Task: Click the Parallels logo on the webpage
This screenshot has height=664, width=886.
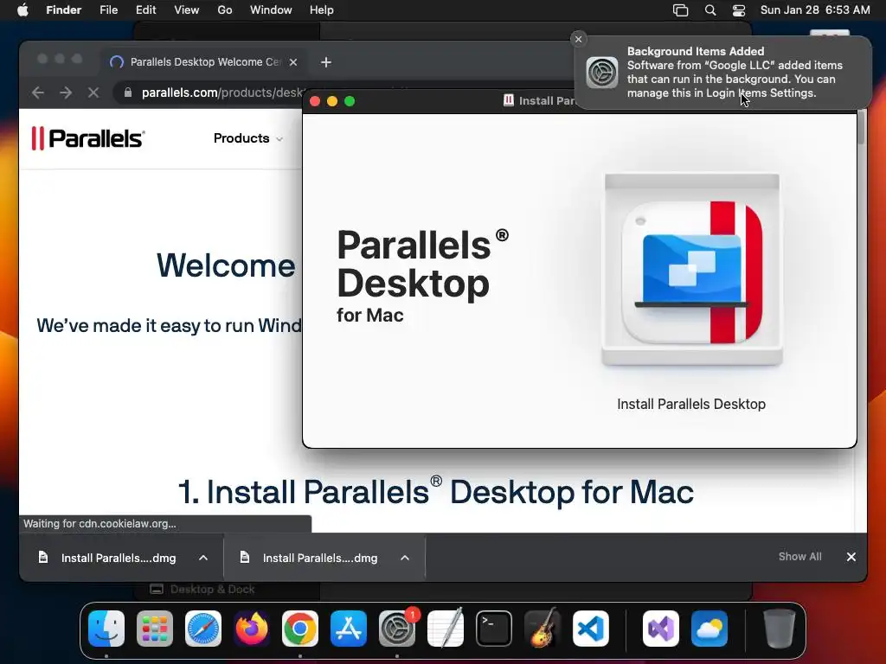Action: click(x=88, y=138)
